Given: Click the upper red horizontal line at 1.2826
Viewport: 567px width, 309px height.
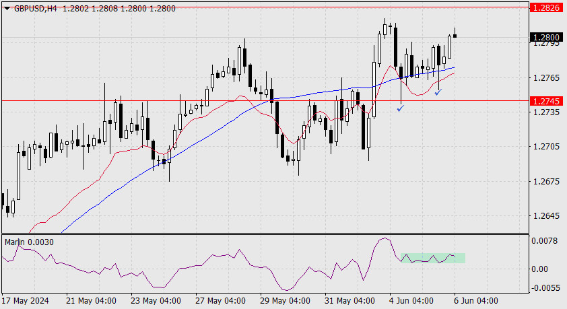Looking at the screenshot, I should click(x=265, y=7).
